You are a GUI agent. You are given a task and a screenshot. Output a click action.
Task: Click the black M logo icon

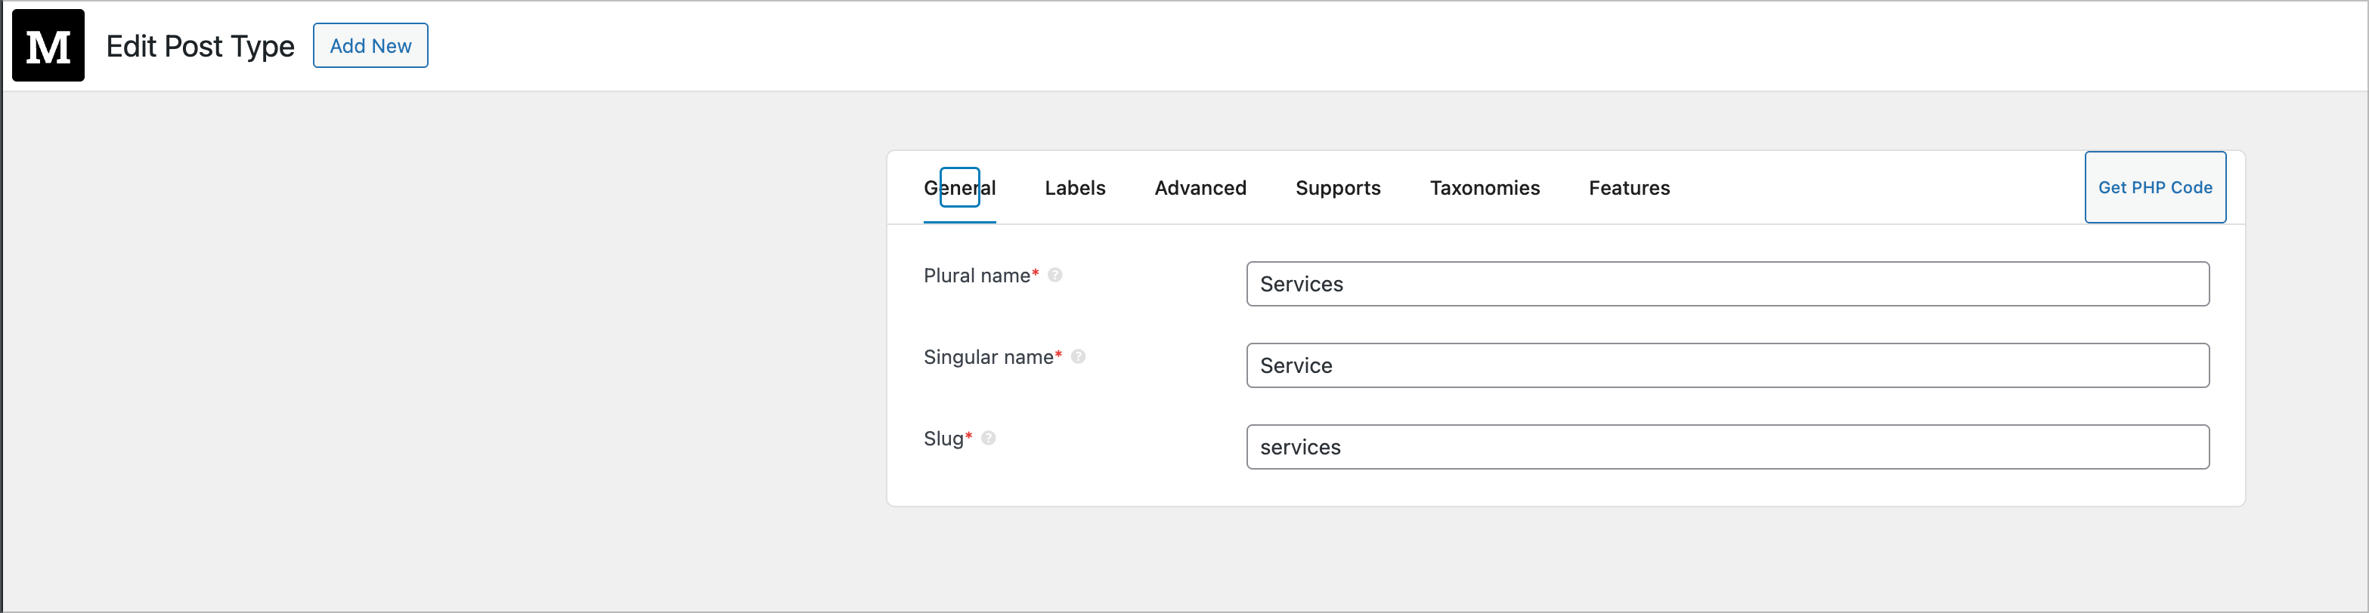tap(48, 45)
